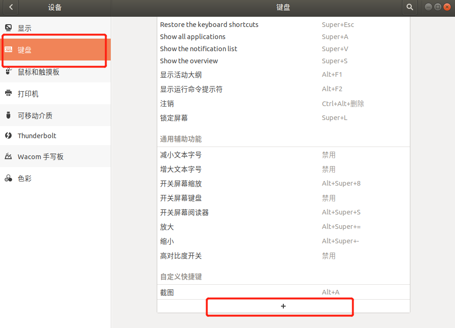
Task: Click 禁用 value for 高对比度开关
Action: (329, 256)
